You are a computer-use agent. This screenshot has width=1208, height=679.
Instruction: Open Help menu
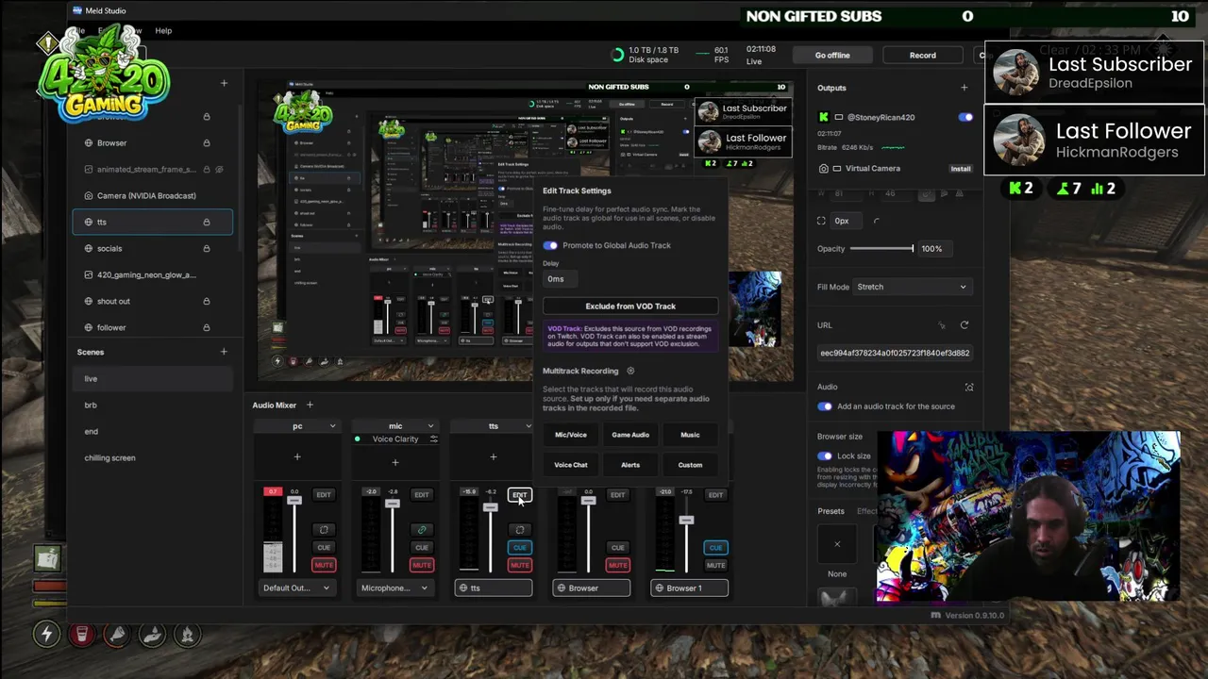click(163, 31)
